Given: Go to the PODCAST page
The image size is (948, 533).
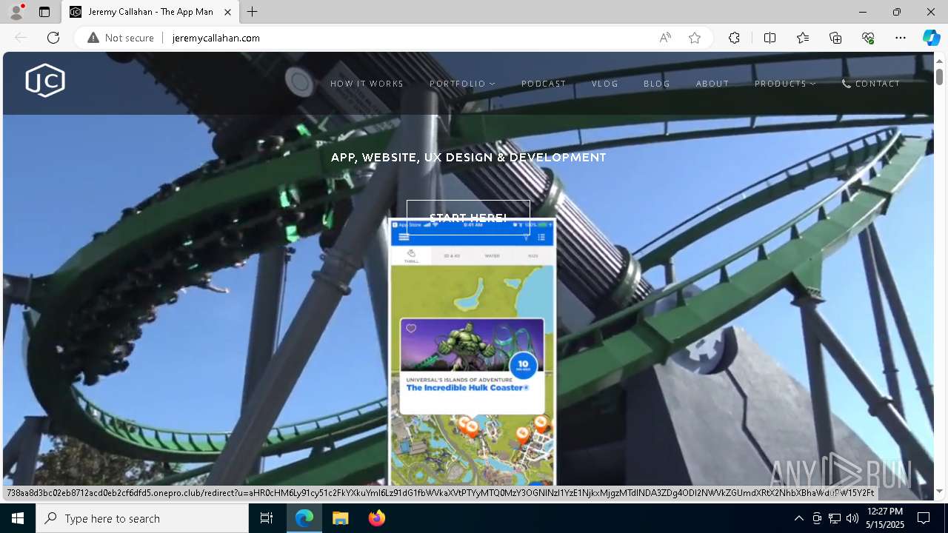Looking at the screenshot, I should 544,84.
